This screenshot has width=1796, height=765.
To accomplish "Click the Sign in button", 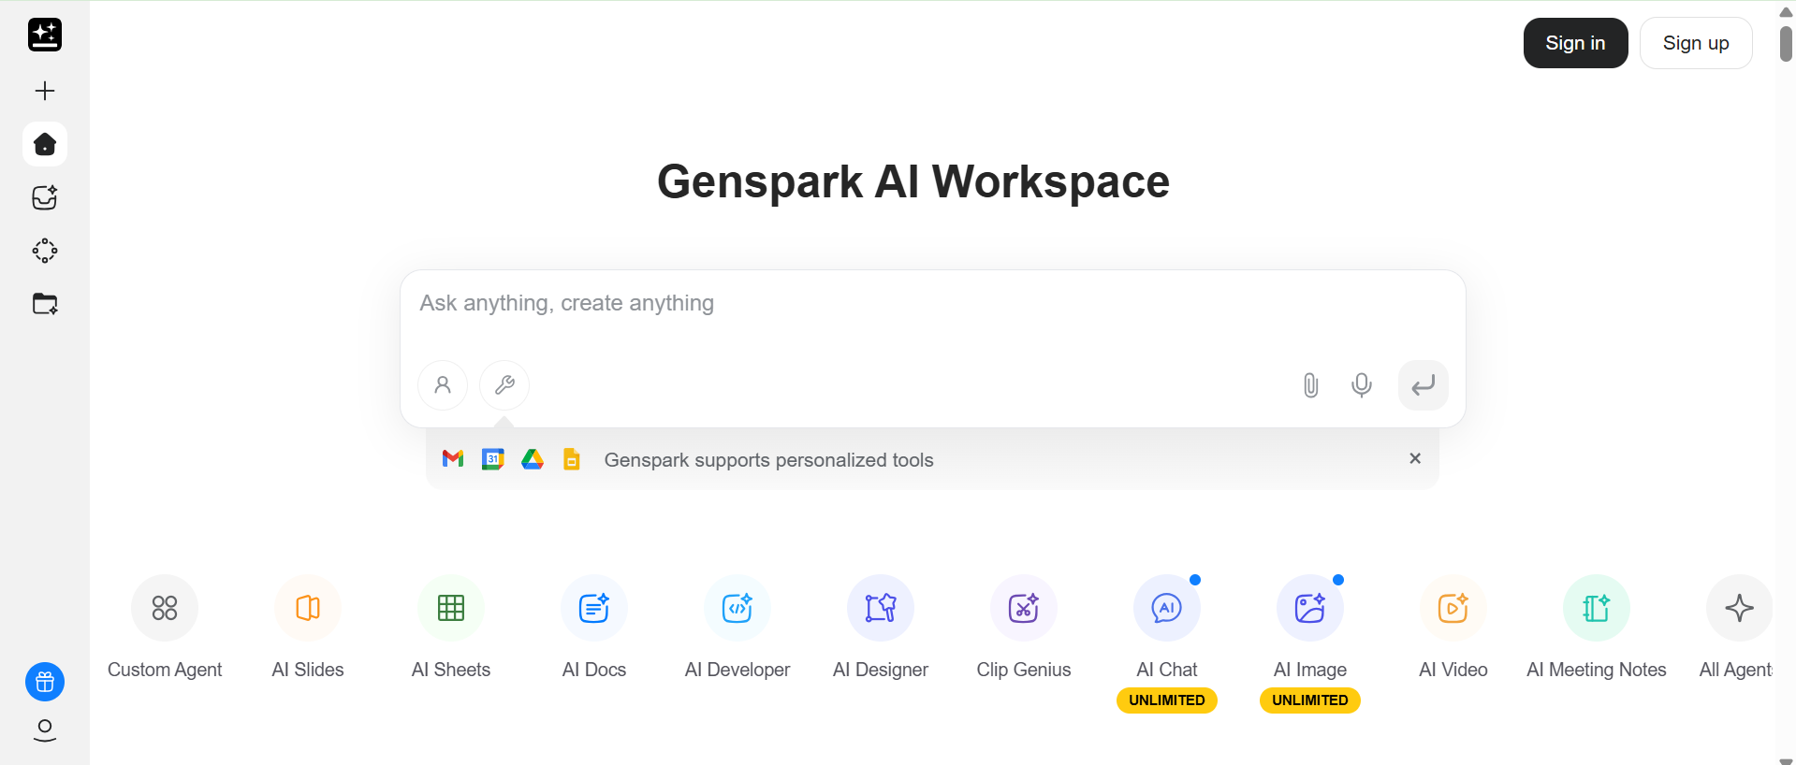I will pos(1576,43).
